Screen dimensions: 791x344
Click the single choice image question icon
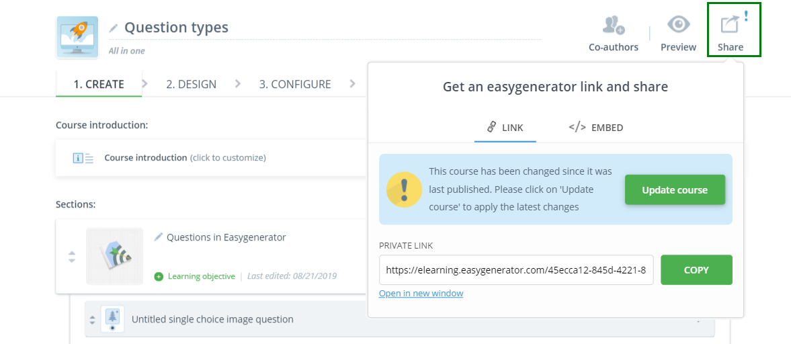(113, 319)
